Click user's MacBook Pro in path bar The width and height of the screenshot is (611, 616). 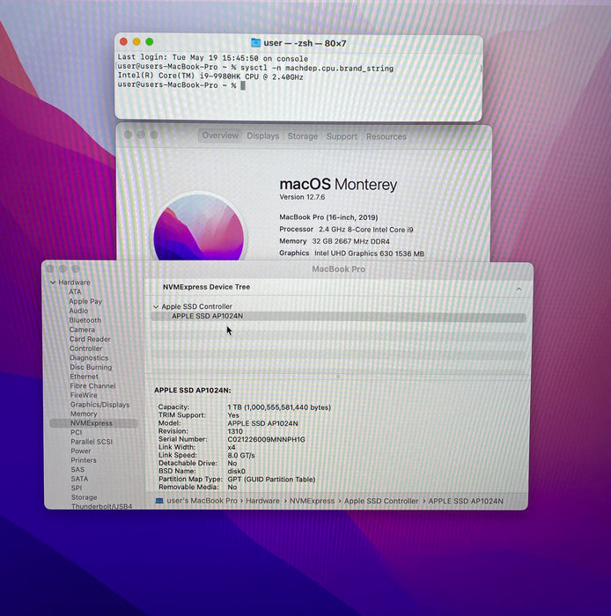click(x=202, y=501)
